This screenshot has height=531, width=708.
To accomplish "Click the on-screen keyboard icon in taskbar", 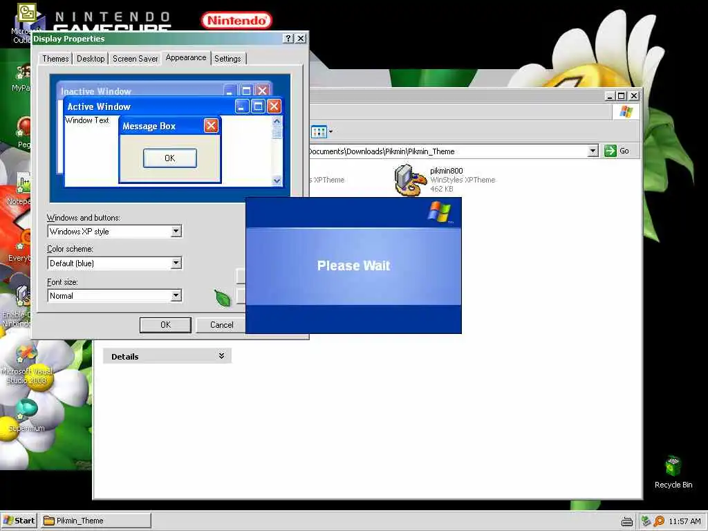I will click(626, 521).
